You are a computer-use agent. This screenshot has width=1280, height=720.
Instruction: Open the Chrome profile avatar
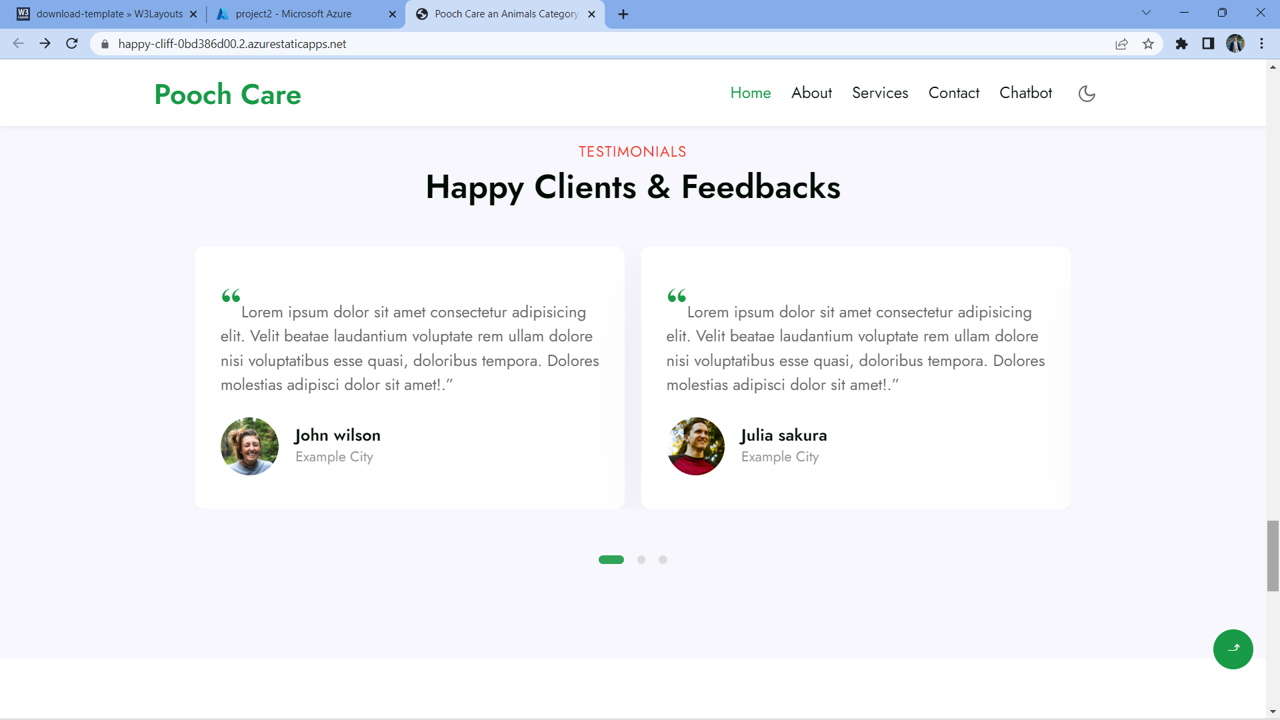tap(1235, 44)
